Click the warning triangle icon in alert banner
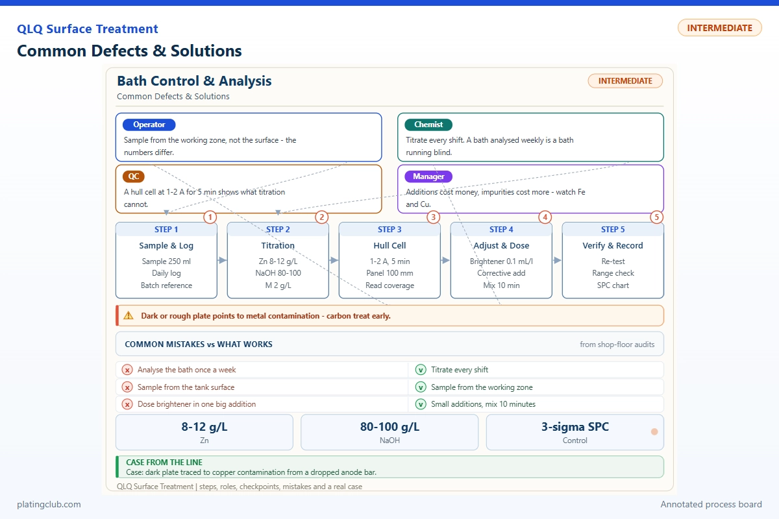The width and height of the screenshot is (779, 519). tap(128, 316)
